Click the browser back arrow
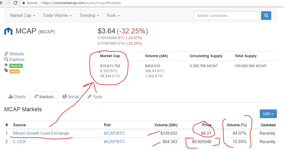The image size is (284, 150). pos(2,3)
